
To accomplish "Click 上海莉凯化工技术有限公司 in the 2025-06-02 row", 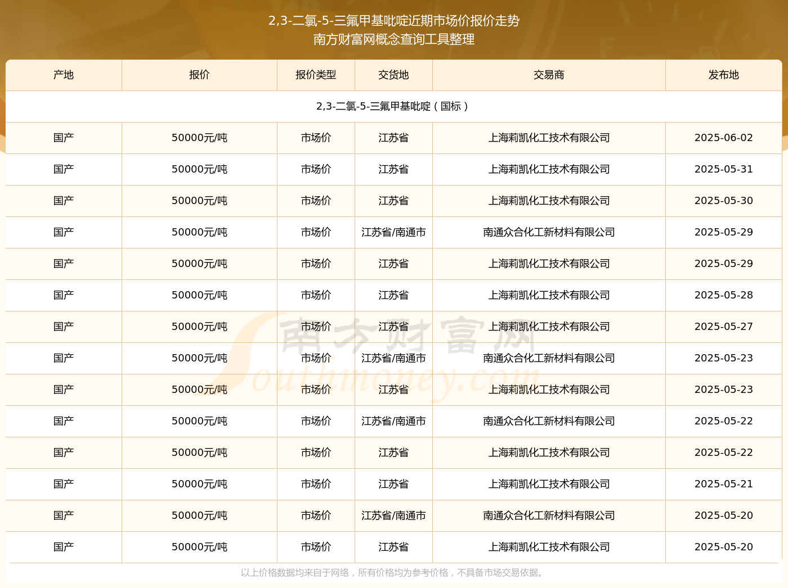I will (x=549, y=138).
